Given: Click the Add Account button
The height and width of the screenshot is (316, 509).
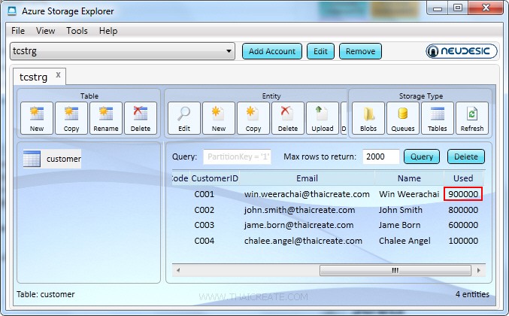Looking at the screenshot, I should click(x=272, y=51).
